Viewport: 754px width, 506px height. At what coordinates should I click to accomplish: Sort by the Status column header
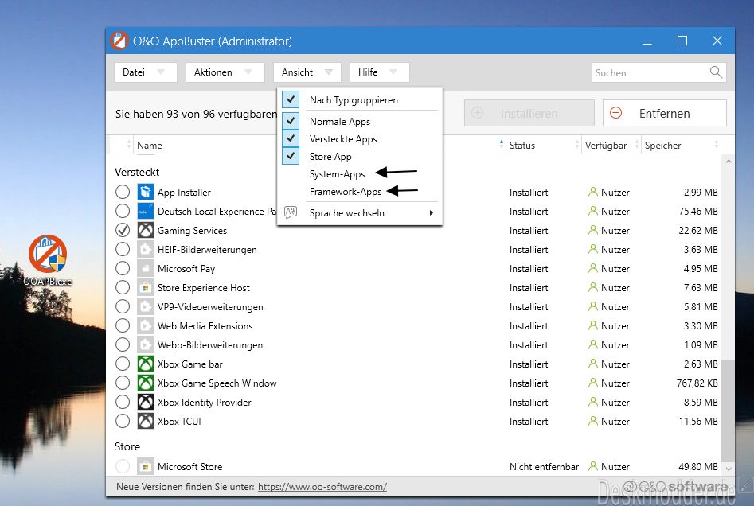(x=543, y=145)
